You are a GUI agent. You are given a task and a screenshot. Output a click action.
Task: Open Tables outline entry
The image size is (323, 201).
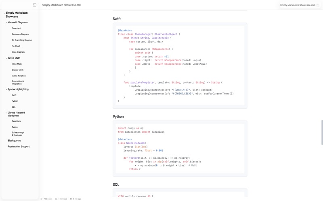click(15, 127)
